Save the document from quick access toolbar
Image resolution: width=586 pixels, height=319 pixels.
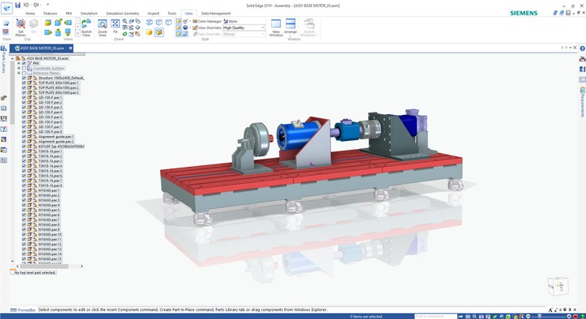(x=18, y=5)
